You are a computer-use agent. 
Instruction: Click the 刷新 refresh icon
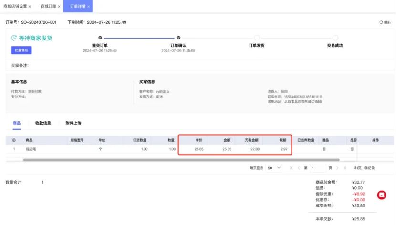pyautogui.click(x=381, y=22)
